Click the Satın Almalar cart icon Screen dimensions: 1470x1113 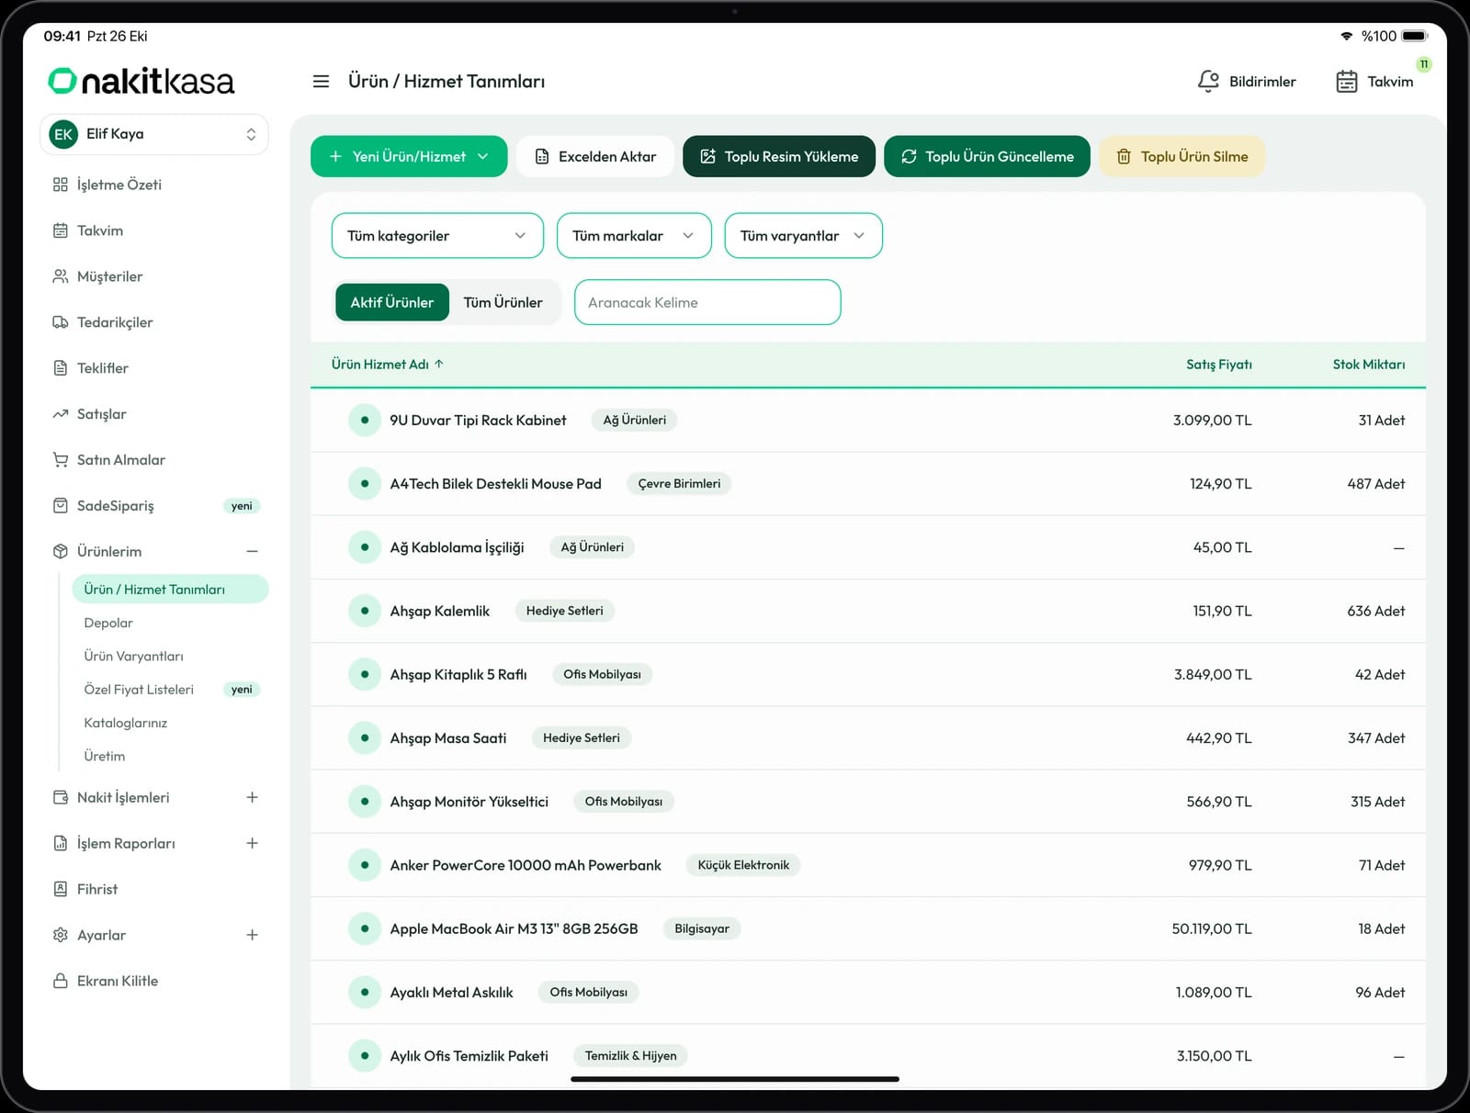point(61,460)
